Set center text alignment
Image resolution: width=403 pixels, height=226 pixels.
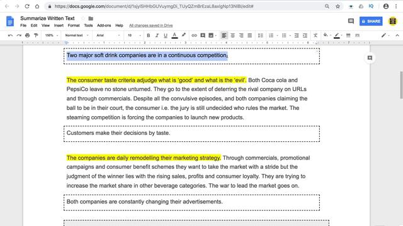(x=232, y=35)
